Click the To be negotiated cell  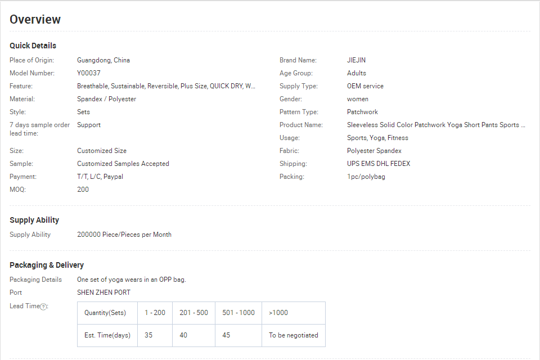click(294, 335)
